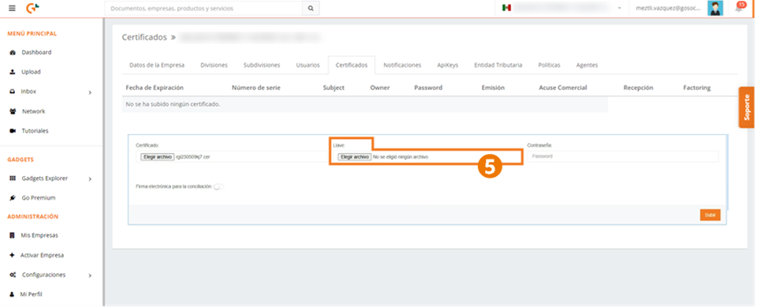Click the 'No se eligió ningún archivo' text
This screenshot has height=307, width=757.
[401, 156]
